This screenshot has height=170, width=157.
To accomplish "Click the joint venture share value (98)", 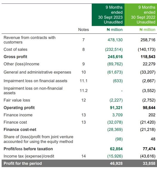I will click(x=119, y=139).
